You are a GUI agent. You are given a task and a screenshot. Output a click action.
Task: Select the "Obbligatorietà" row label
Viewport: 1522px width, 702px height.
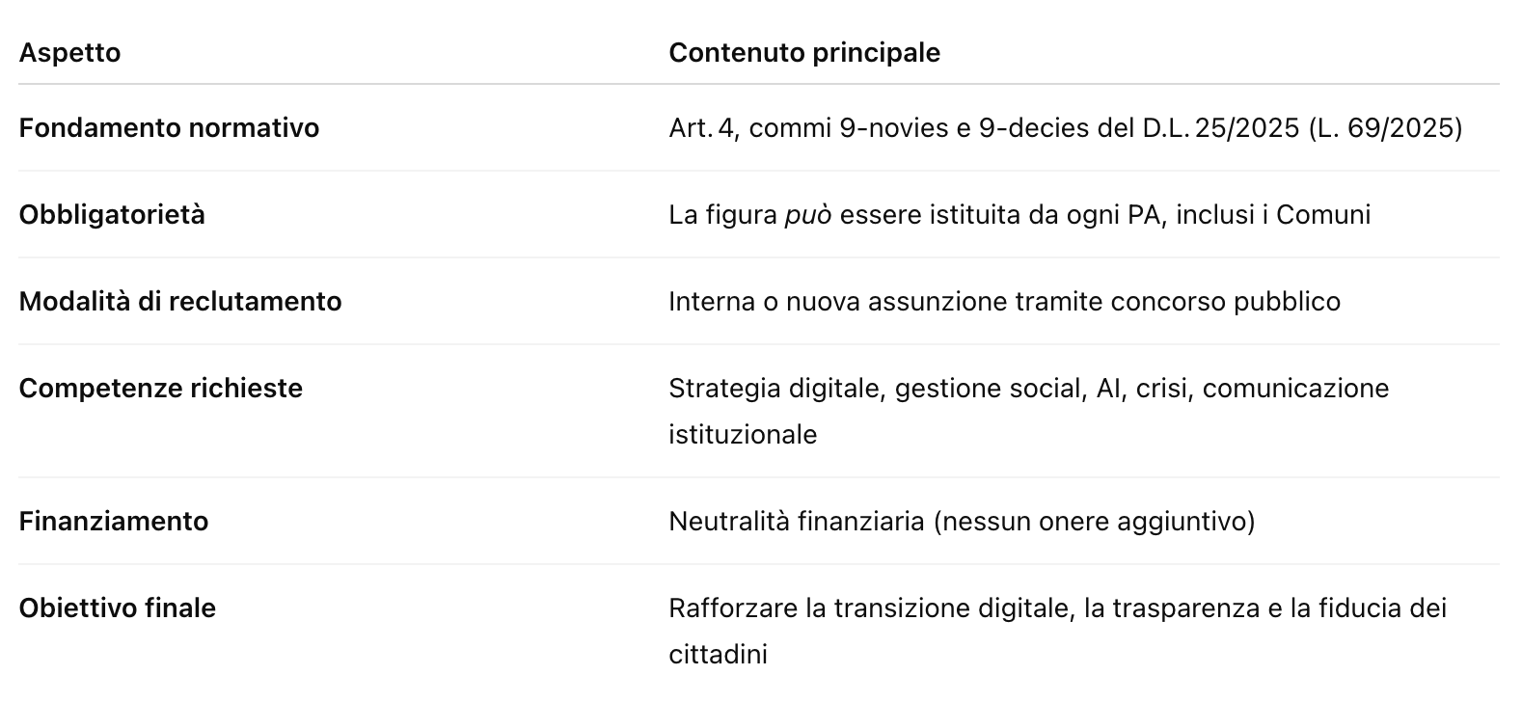112,214
